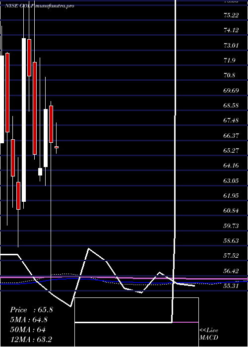The image size is (248, 347).
Task: Click the small white candle near 64.16
Action: pyautogui.click(x=40, y=172)
